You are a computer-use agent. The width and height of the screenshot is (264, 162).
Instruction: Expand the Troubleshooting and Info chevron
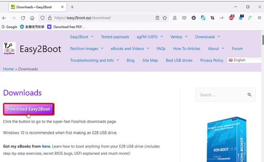[118, 60]
